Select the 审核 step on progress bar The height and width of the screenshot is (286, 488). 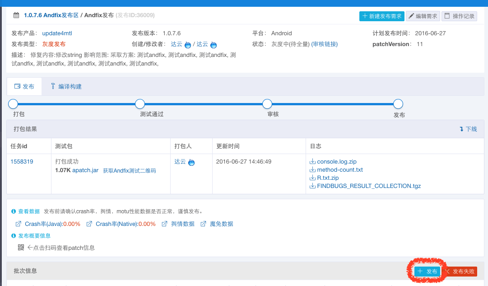coord(267,104)
